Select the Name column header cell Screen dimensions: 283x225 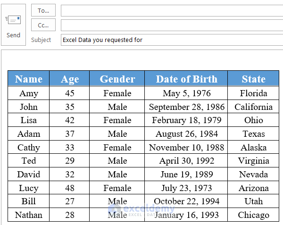coord(29,79)
